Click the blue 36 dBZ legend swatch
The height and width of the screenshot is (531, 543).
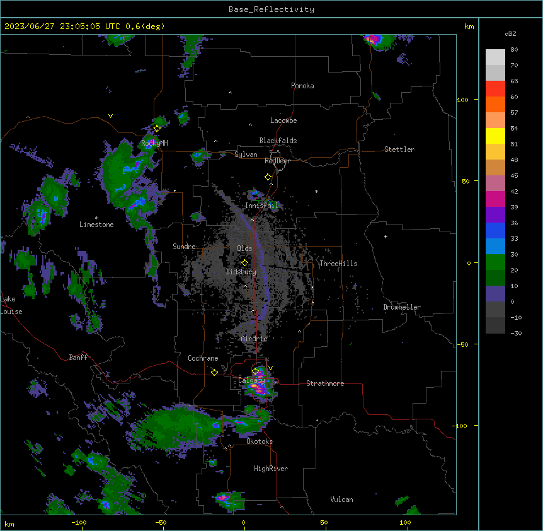(495, 231)
